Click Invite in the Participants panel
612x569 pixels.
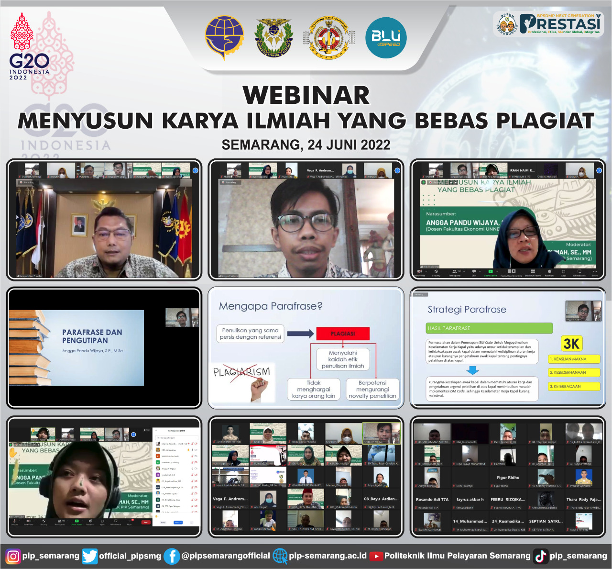[x=163, y=523]
